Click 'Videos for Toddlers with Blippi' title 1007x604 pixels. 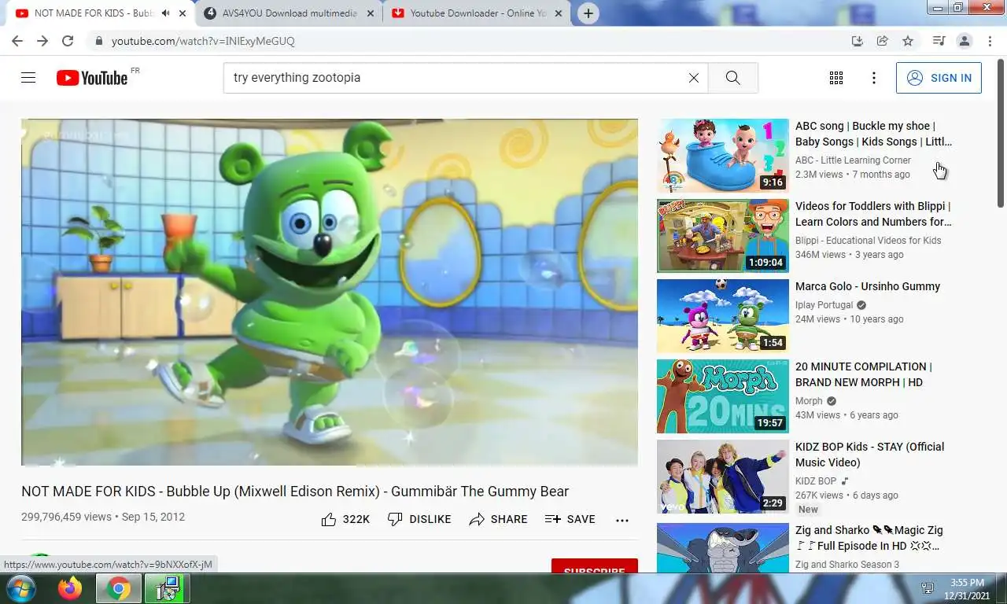(x=873, y=214)
